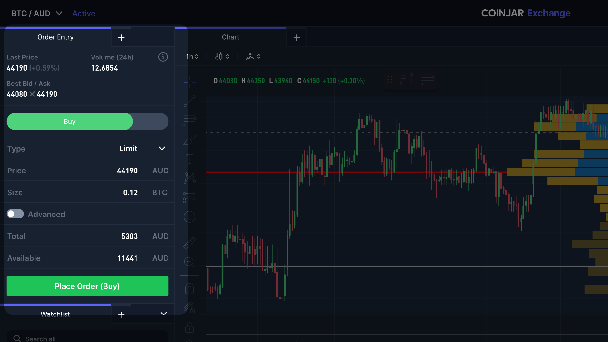Enable the magnet snap mode
Screen dimensions: 608x342
(x=189, y=288)
